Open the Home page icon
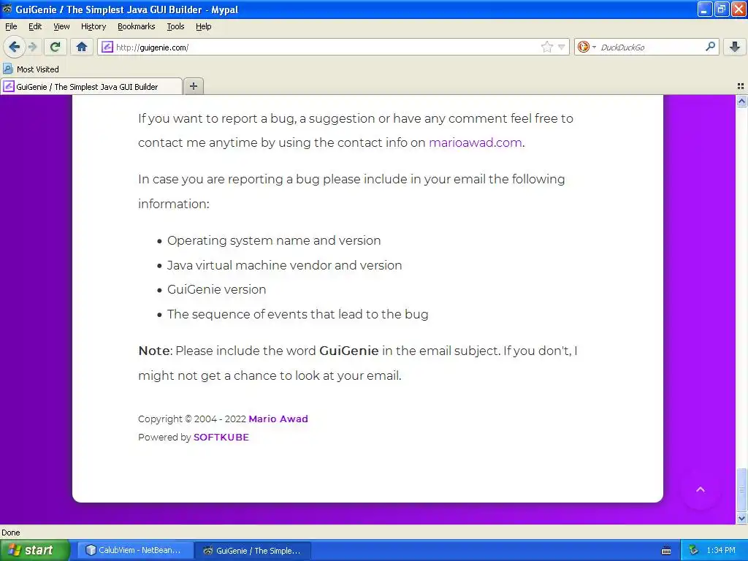The height and width of the screenshot is (561, 748). [82, 47]
